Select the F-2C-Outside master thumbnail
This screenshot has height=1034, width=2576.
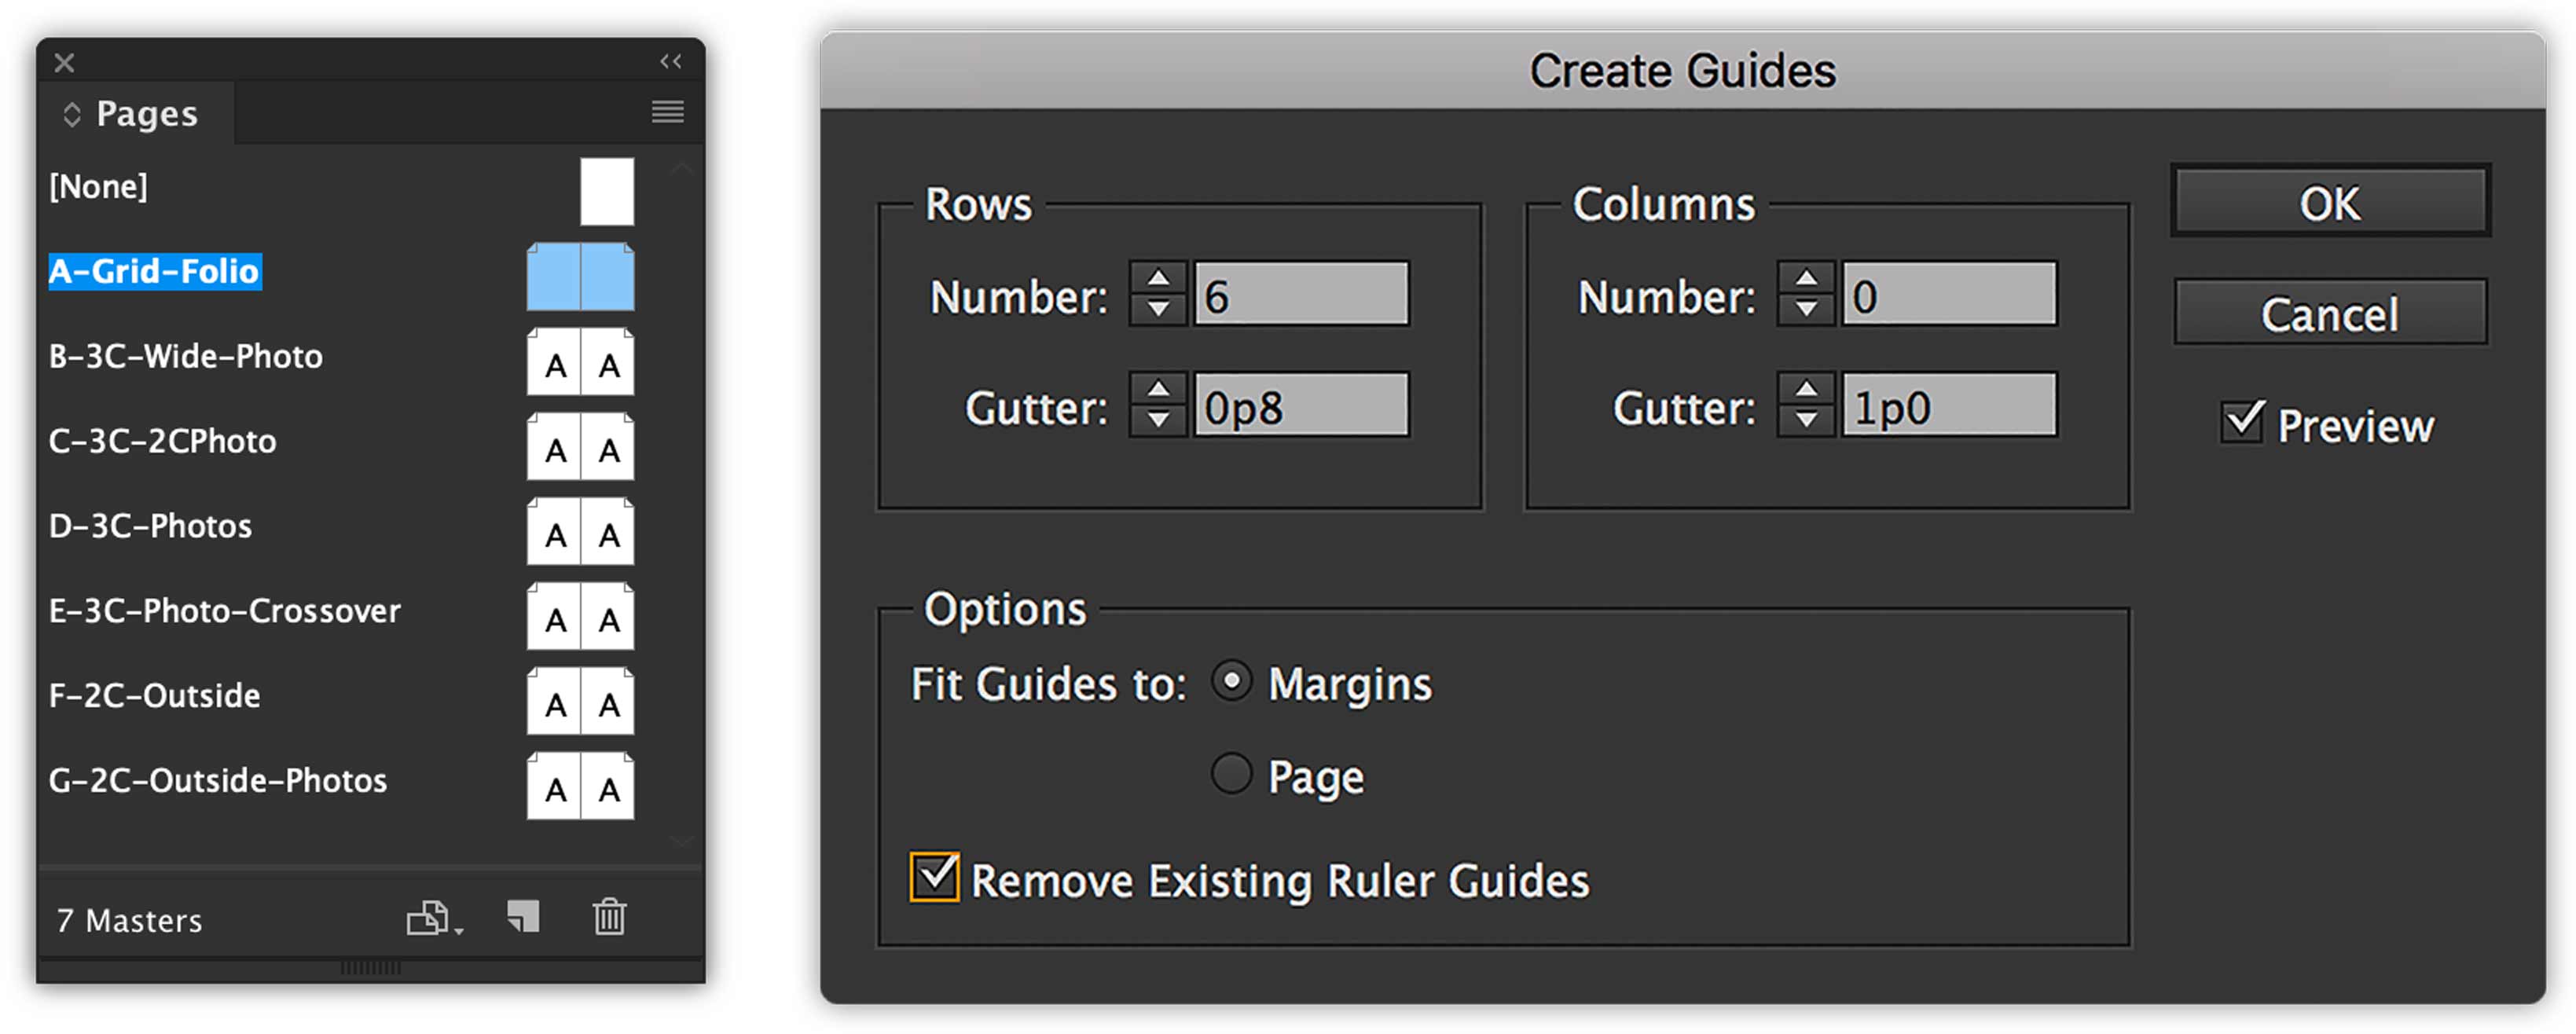click(x=580, y=701)
